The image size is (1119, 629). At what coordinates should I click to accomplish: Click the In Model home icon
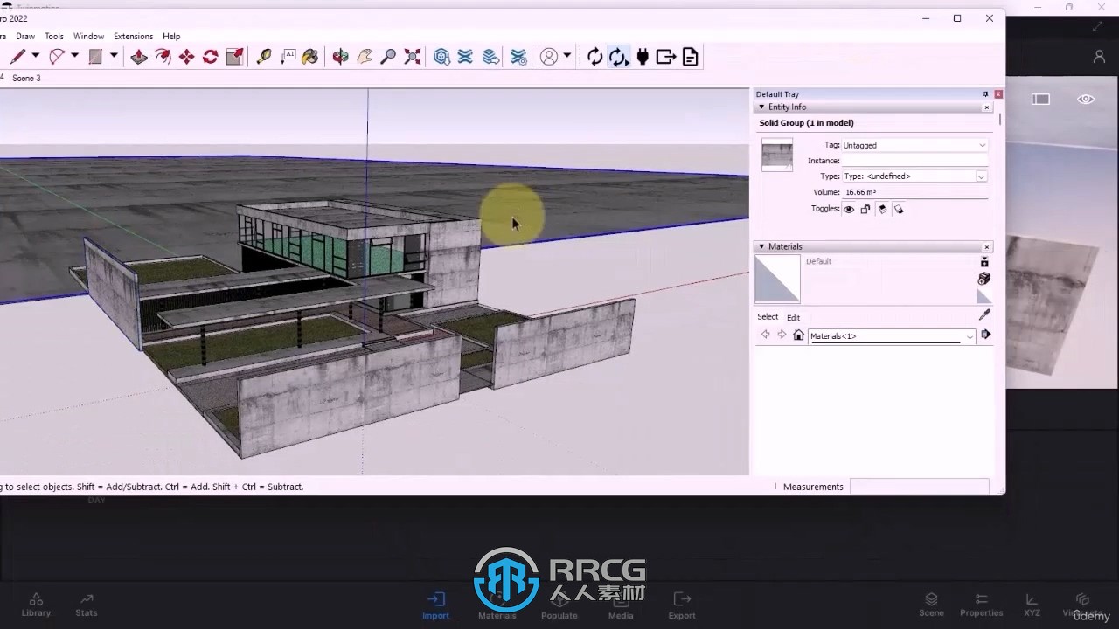point(798,335)
